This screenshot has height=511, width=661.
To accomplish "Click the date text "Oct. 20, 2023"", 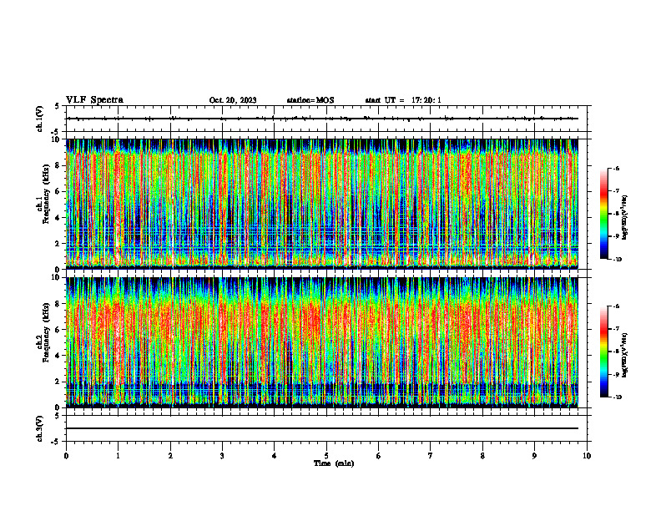I will (233, 100).
